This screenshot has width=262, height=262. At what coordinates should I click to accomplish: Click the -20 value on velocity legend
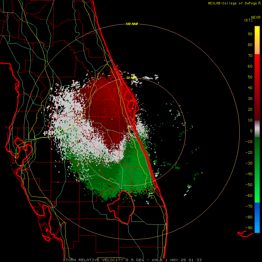249,152
